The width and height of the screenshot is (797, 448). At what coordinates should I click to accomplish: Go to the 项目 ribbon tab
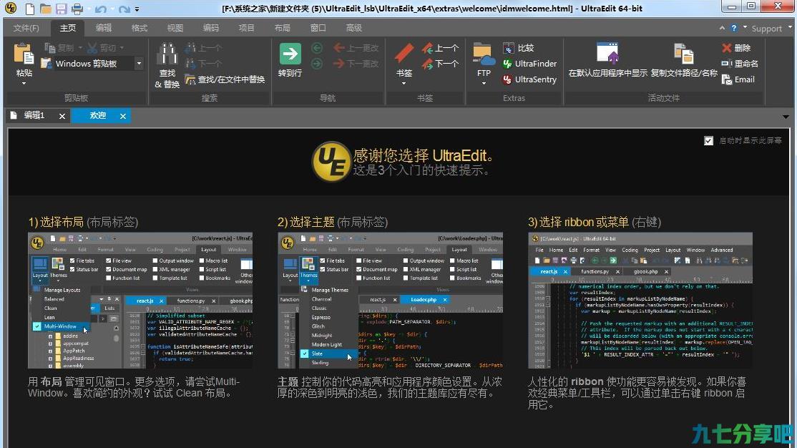click(247, 28)
